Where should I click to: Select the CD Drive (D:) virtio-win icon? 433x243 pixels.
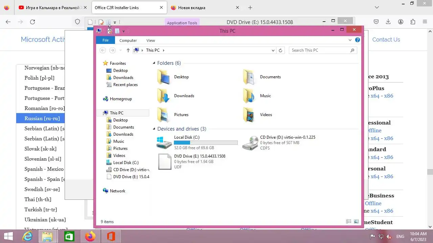(250, 143)
